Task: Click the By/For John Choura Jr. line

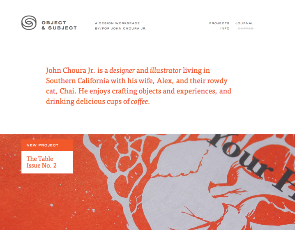Action: pyautogui.click(x=120, y=29)
